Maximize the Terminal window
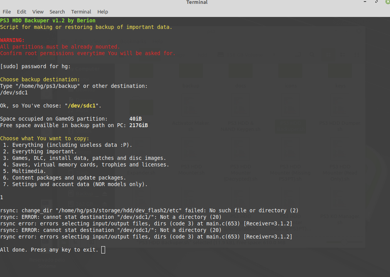The height and width of the screenshot is (277, 390). tap(377, 2)
